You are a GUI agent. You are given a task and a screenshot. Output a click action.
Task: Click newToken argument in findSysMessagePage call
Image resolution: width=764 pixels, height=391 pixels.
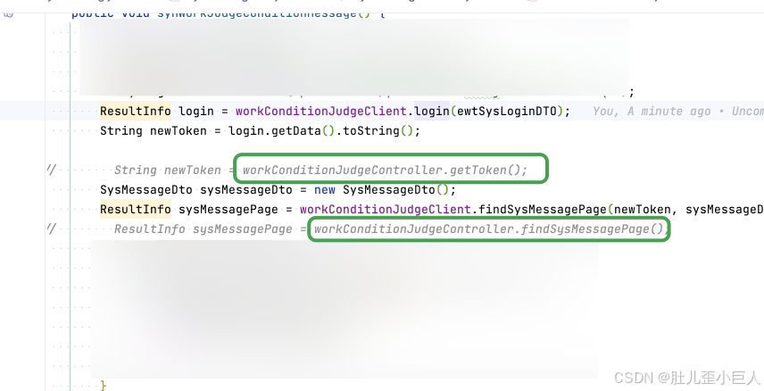643,209
